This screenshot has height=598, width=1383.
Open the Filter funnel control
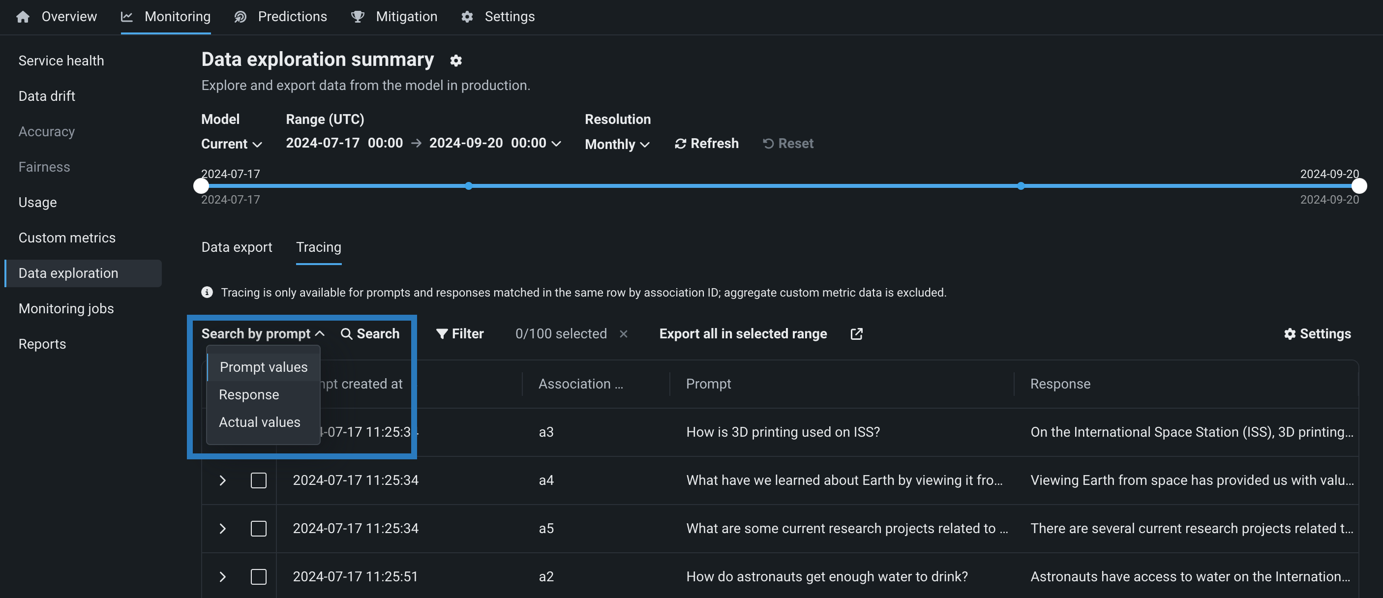(x=442, y=334)
